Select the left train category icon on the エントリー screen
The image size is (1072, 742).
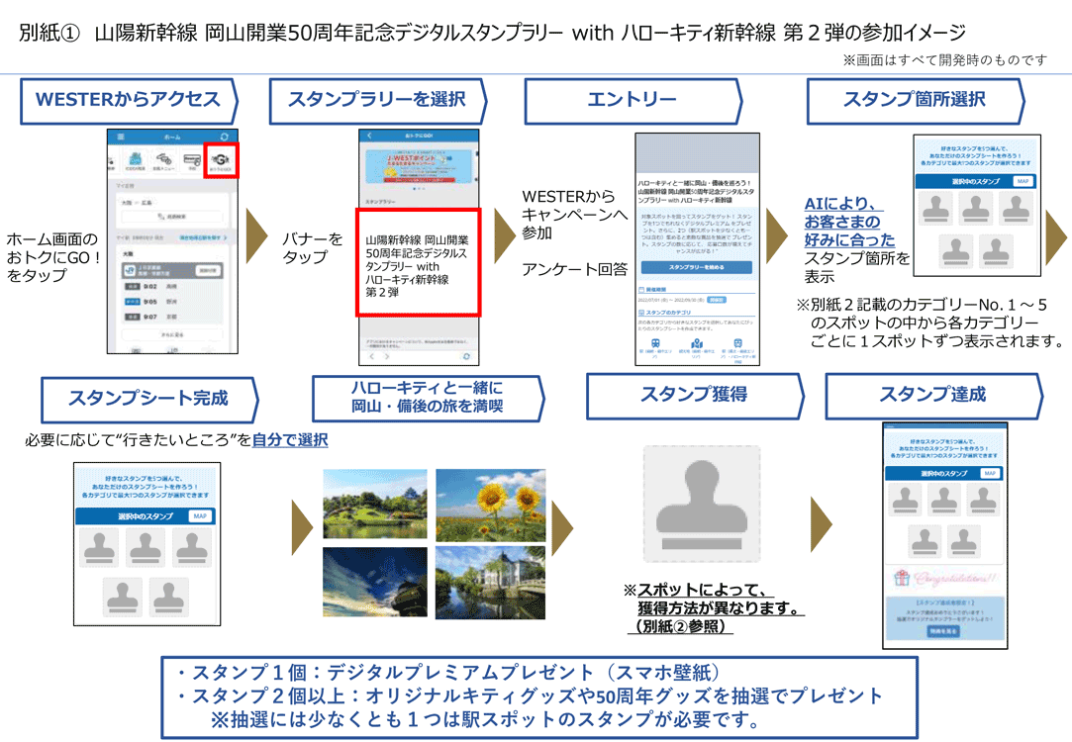[x=655, y=343]
